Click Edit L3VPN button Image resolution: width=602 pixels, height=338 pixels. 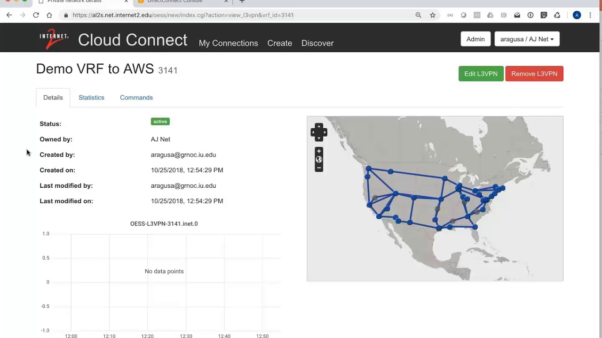481,74
